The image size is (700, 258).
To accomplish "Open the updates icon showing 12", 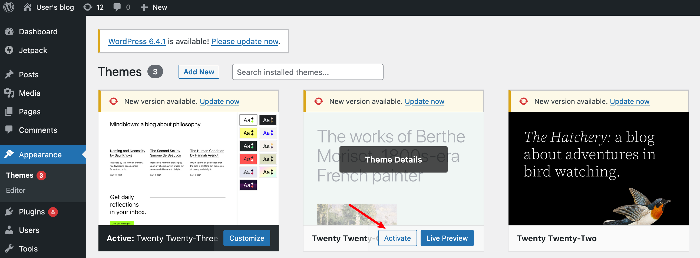I will [x=88, y=7].
